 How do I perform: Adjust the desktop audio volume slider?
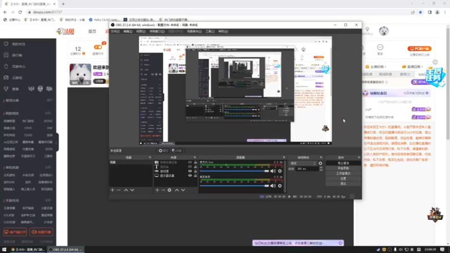pos(235,186)
